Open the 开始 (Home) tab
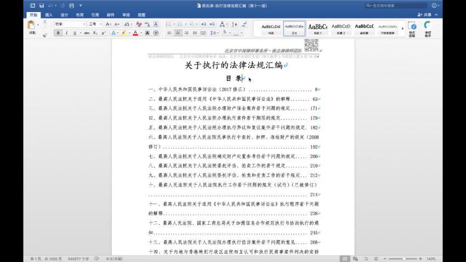The height and width of the screenshot is (262, 466). click(x=33, y=15)
